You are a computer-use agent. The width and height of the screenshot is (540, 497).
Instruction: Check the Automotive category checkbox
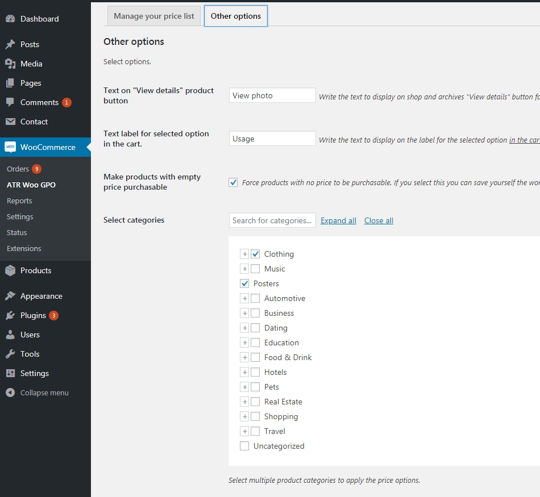point(255,298)
